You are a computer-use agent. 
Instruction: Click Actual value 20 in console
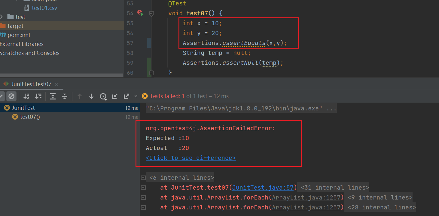[x=185, y=148]
